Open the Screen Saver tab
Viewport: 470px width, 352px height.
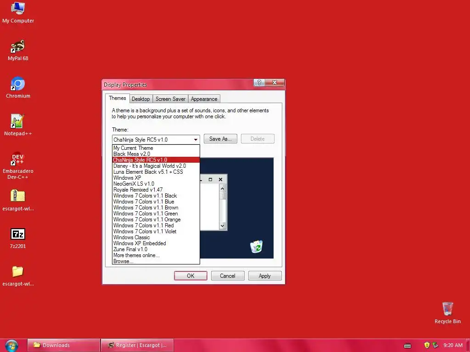170,99
